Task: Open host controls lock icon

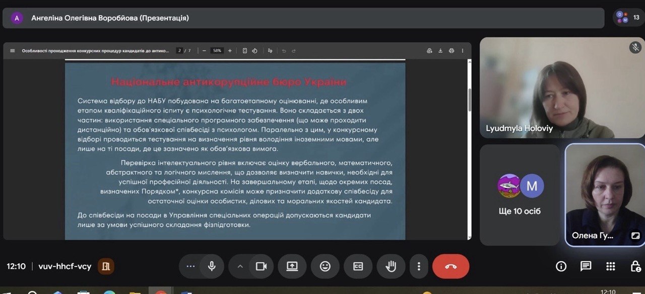Action: click(x=635, y=266)
